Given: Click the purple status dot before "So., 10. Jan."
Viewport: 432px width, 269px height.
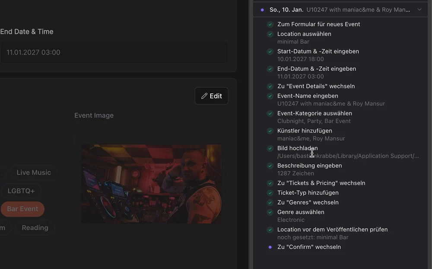Looking at the screenshot, I should coord(262,10).
